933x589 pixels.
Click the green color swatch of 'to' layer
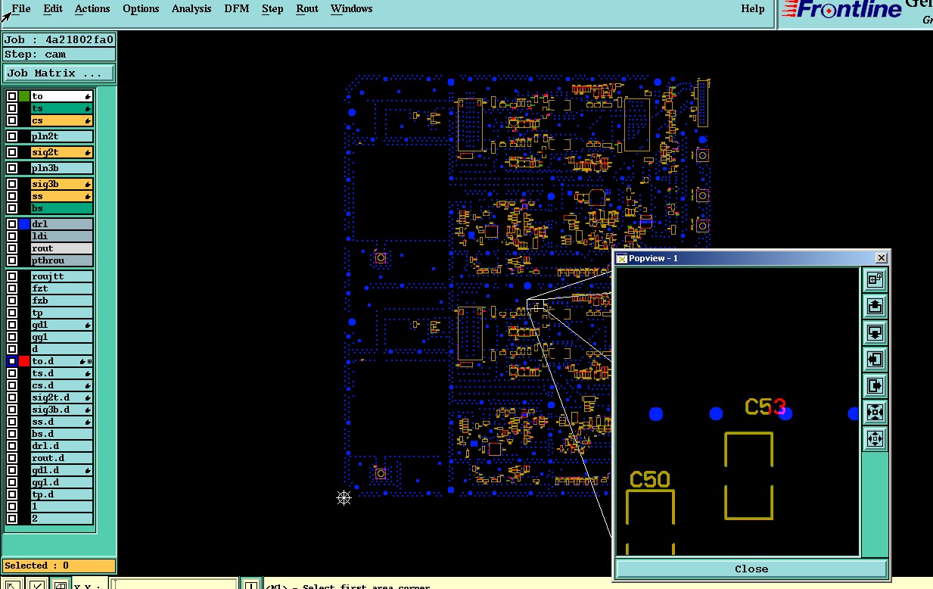pyautogui.click(x=24, y=96)
